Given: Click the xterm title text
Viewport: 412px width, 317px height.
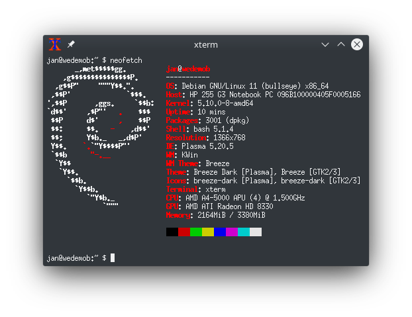Looking at the screenshot, I should pyautogui.click(x=206, y=45).
